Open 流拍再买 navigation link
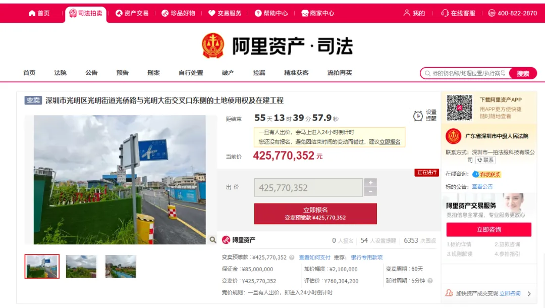The height and width of the screenshot is (308, 545). coord(340,73)
